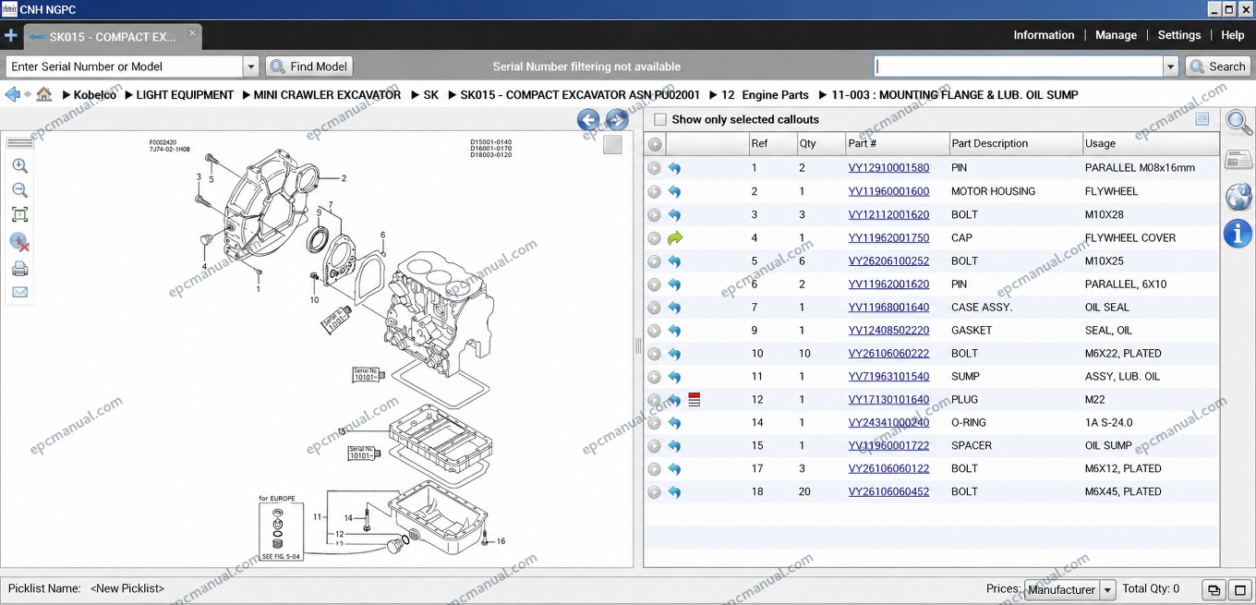Screen dimensions: 1256x605
Task: Click the single window button in status bar
Action: pyautogui.click(x=1239, y=589)
